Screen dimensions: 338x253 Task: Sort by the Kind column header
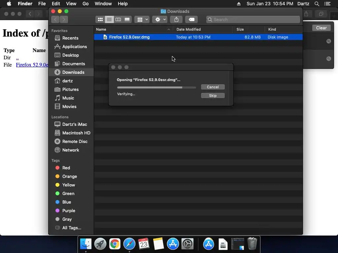[284, 29]
